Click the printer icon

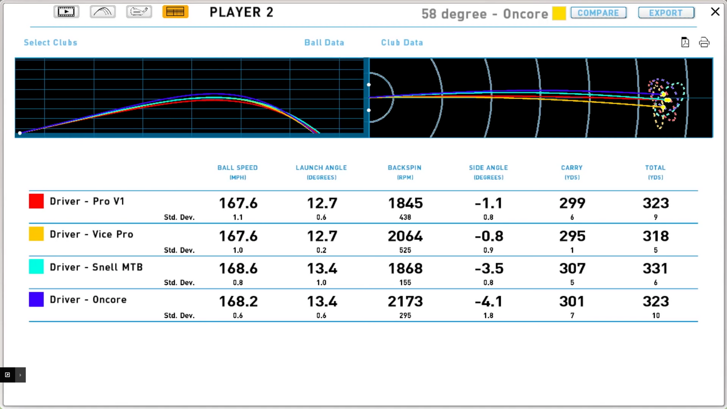704,42
